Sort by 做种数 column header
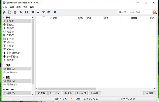The image size is (159, 102). pyautogui.click(x=129, y=18)
